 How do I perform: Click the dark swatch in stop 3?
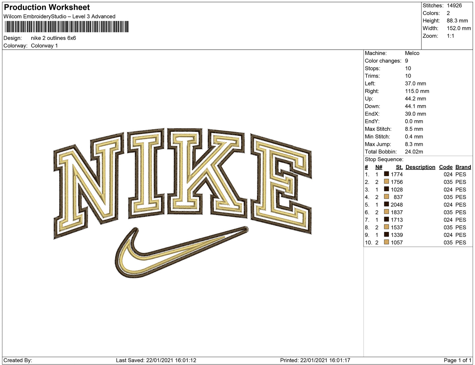pos(387,189)
